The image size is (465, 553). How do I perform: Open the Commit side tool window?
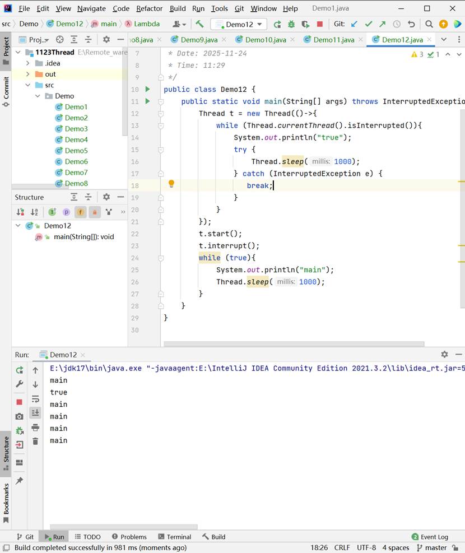click(x=6, y=91)
